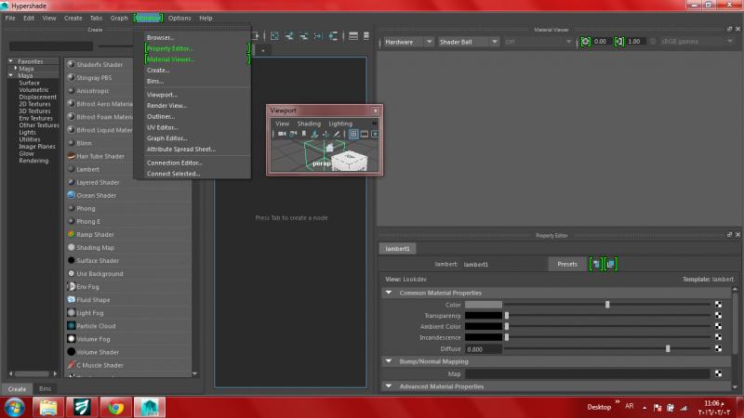Choose Render View... from the Window menu
This screenshot has width=744, height=418.
pos(166,105)
